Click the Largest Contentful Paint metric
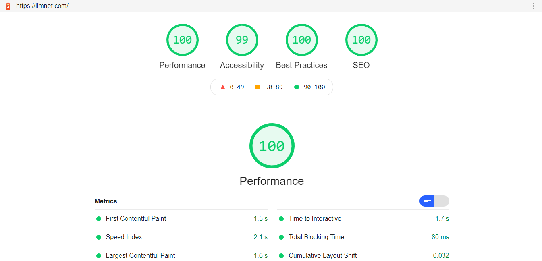Screen dimensions: 542x261 (140, 256)
